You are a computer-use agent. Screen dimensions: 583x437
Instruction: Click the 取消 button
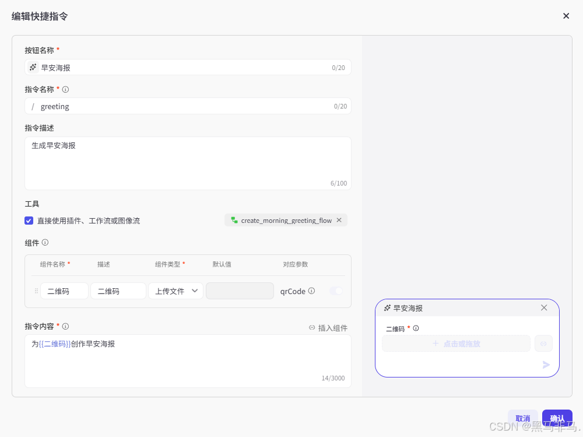pos(522,418)
